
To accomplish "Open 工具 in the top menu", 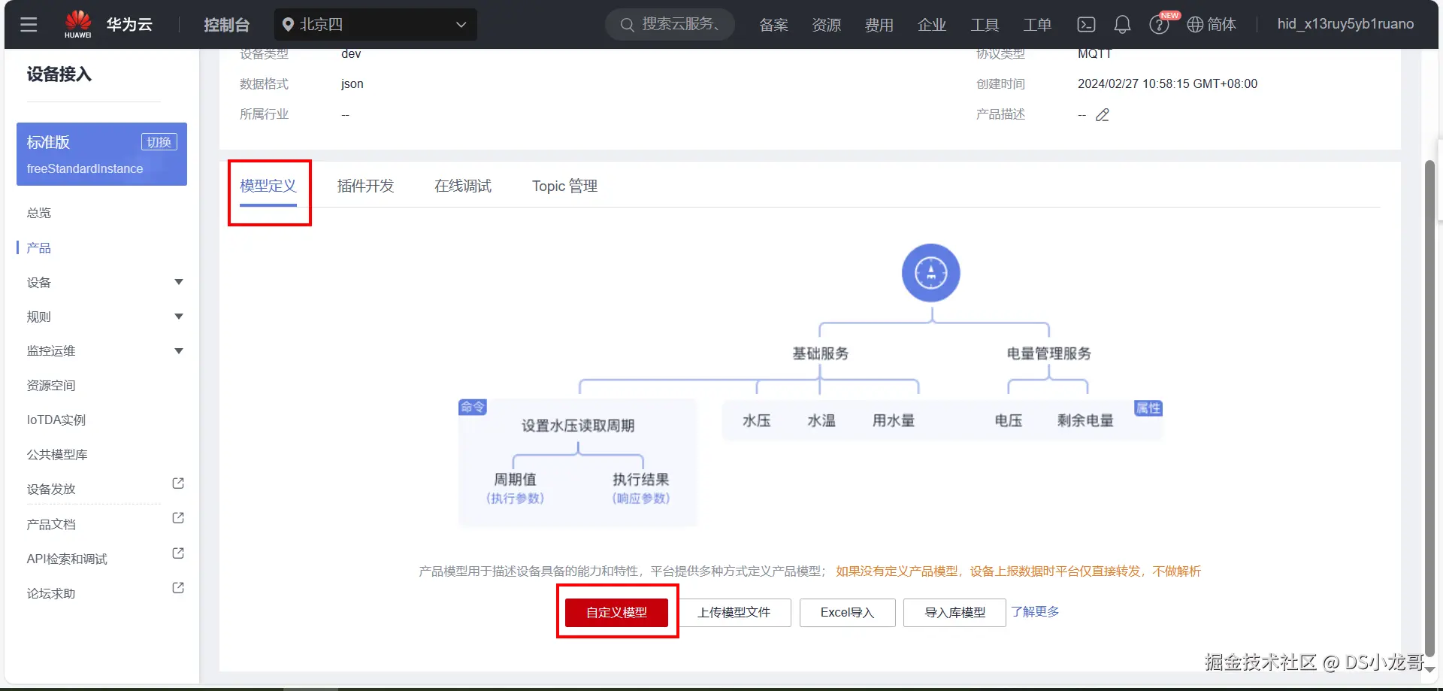I will click(985, 25).
